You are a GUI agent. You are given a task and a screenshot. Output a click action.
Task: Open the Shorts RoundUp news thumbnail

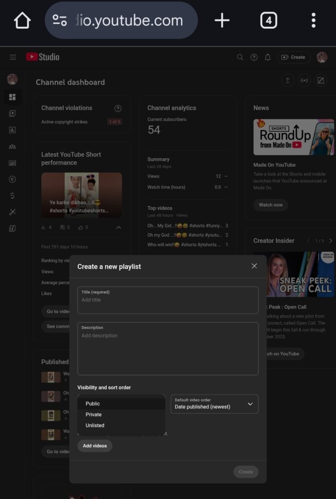click(x=294, y=137)
